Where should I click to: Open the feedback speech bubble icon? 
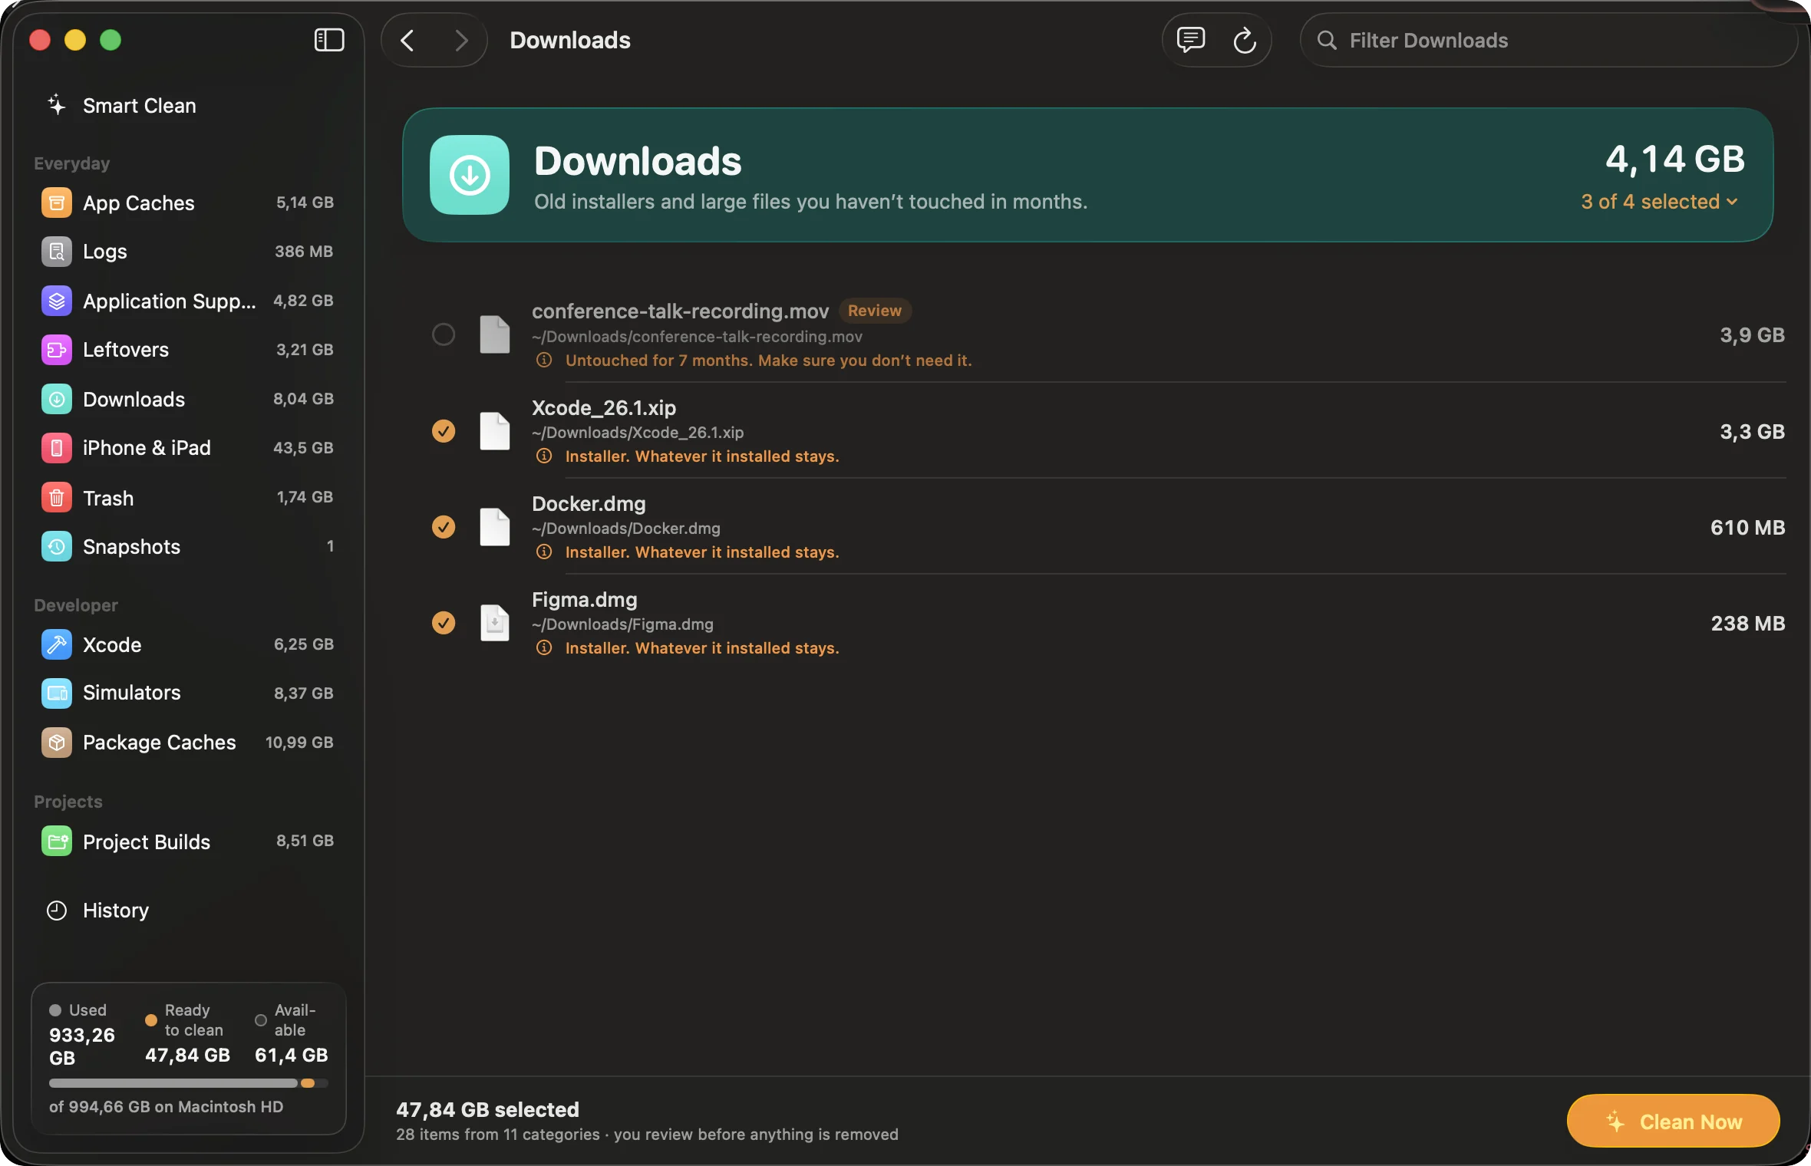(1190, 40)
